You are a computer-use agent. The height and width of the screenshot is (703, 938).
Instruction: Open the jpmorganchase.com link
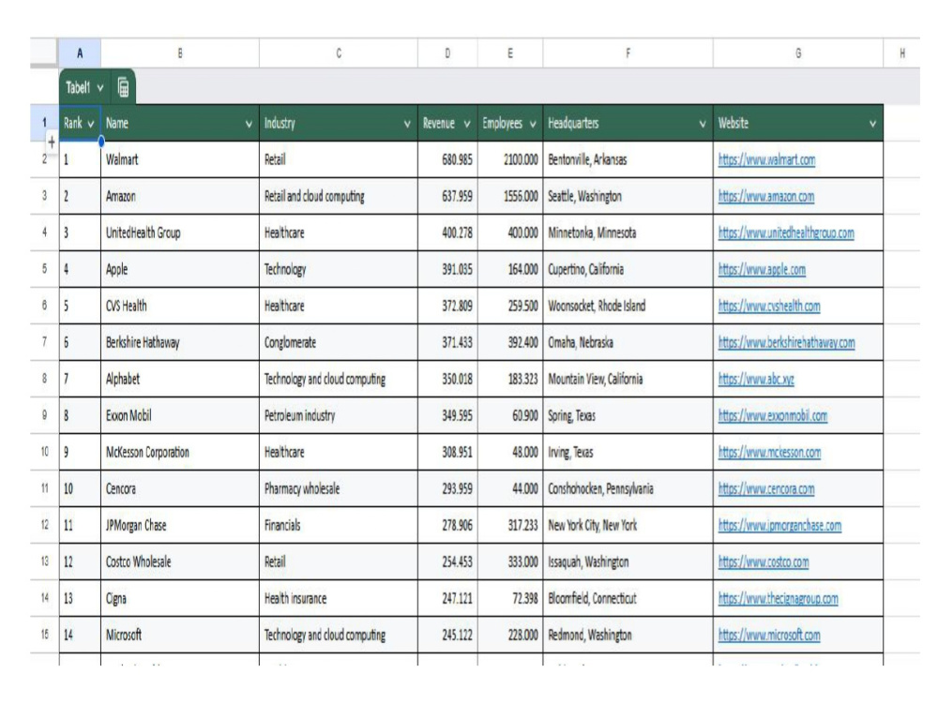point(779,525)
